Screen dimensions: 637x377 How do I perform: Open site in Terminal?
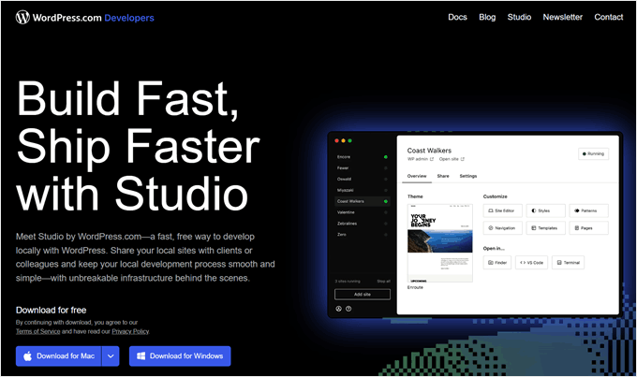(x=568, y=263)
